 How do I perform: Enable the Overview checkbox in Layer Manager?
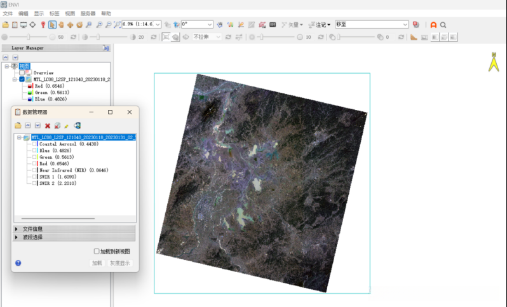[22, 72]
